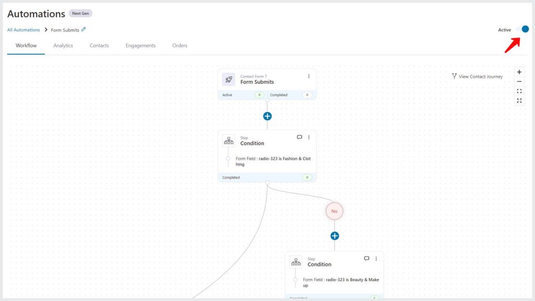Screen dimensions: 535x301
Task: Open comment on Fashion & Clothing condition
Action: coord(299,137)
